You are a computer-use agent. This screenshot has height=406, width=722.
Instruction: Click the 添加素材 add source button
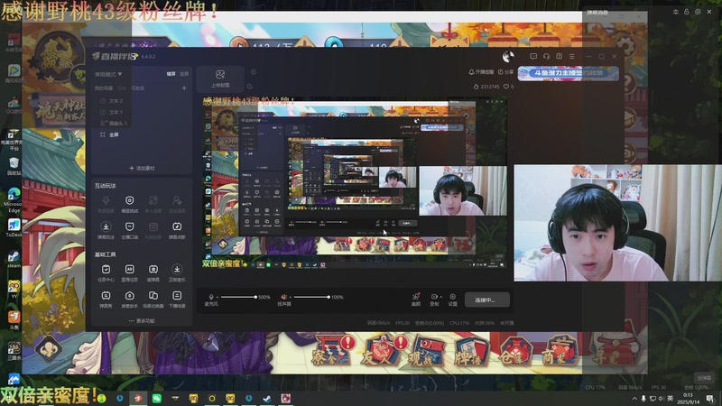(143, 168)
